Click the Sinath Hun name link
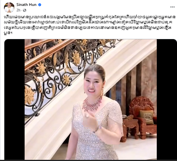Image resolution: width=177 pixels, height=161 pixels. 26,5
